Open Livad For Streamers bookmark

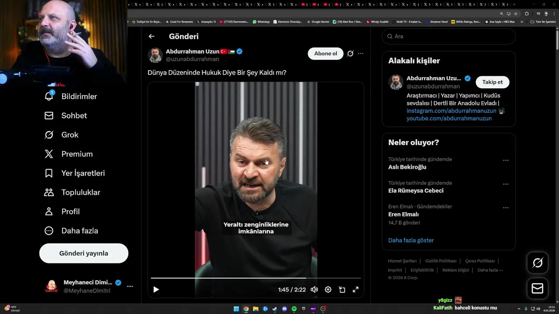(x=179, y=21)
